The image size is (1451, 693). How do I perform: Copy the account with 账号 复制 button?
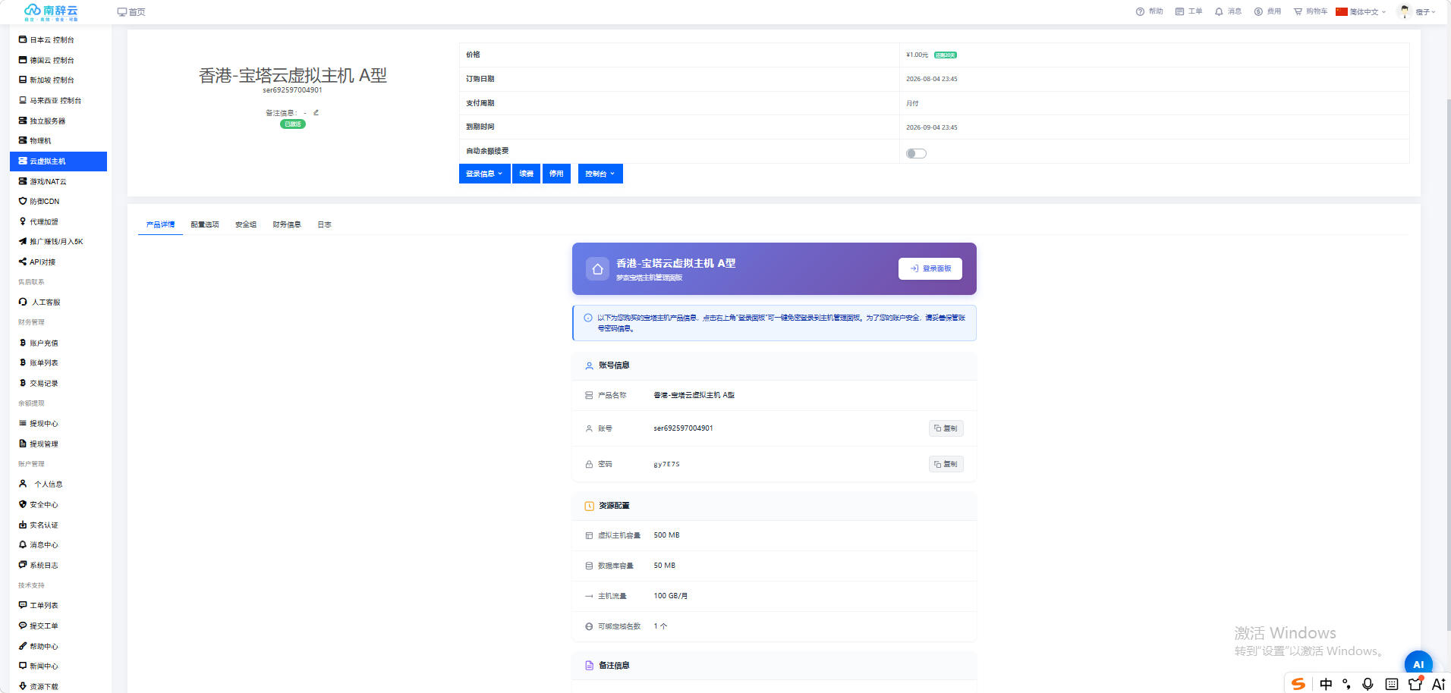pyautogui.click(x=946, y=428)
